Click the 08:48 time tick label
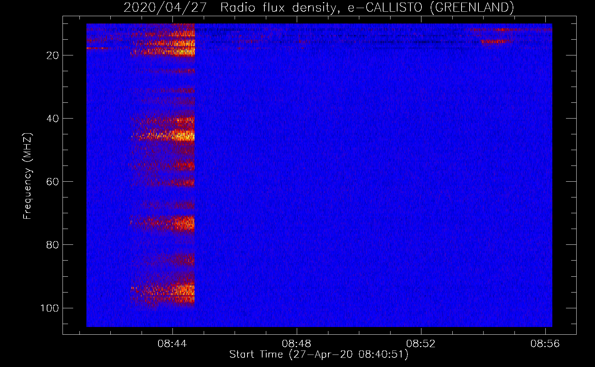Screen dimensions: 595x367 pos(296,344)
